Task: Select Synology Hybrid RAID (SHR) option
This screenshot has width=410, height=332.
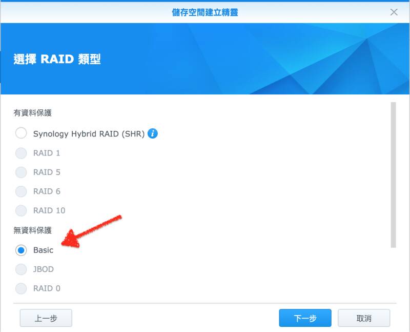Action: pos(21,133)
